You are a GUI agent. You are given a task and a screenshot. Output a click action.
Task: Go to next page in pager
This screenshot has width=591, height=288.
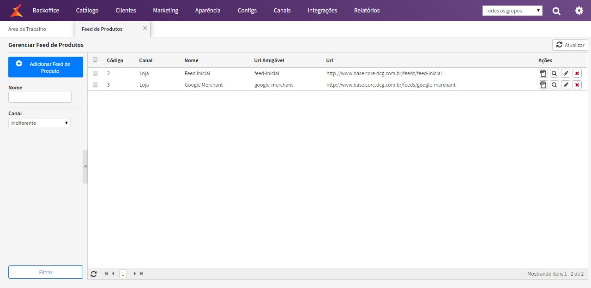coord(135,274)
